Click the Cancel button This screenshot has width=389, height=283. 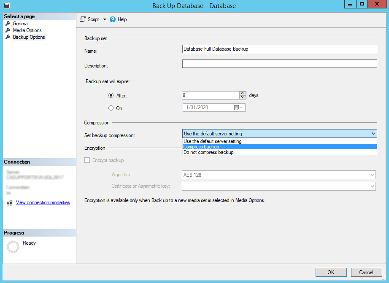[x=366, y=272]
